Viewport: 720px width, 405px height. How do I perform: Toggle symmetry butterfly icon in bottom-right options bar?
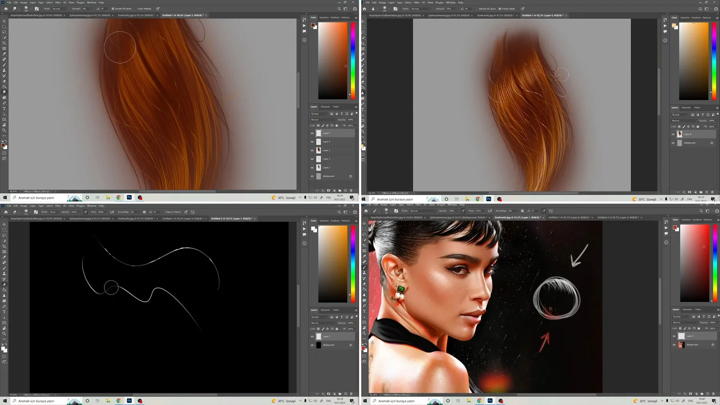tap(551, 211)
